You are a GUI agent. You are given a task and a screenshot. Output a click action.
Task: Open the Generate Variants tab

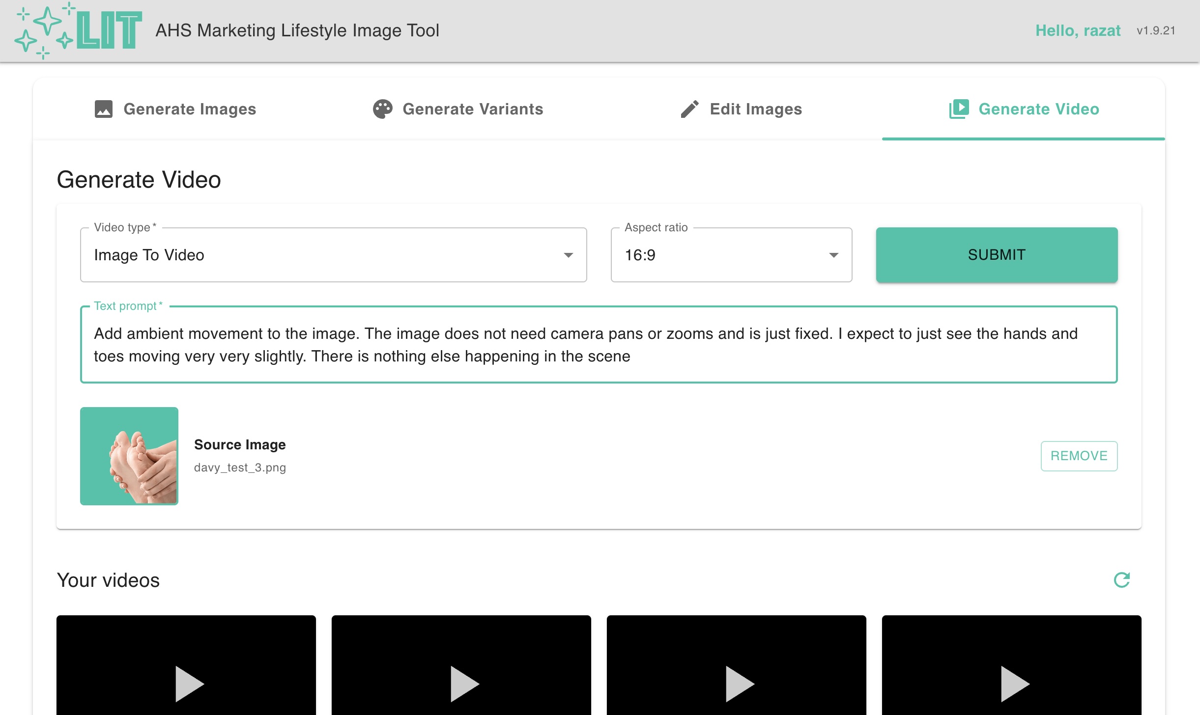(x=472, y=109)
